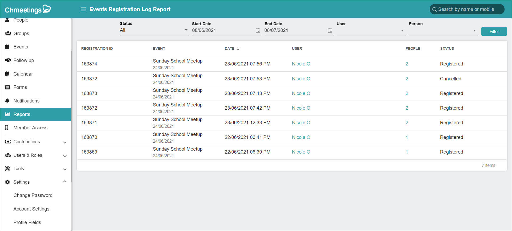
Task: Click people count 1 for registration 163870
Action: point(407,137)
